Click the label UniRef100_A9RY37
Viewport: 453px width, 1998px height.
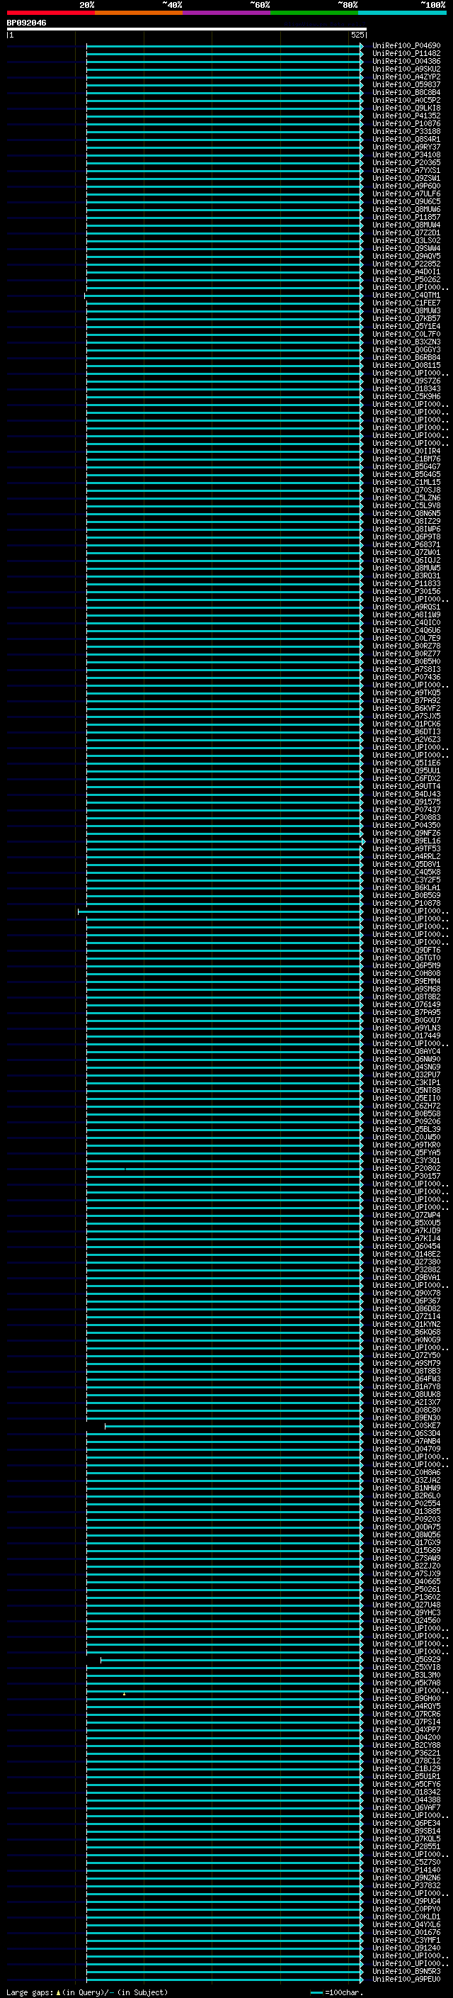406,147
